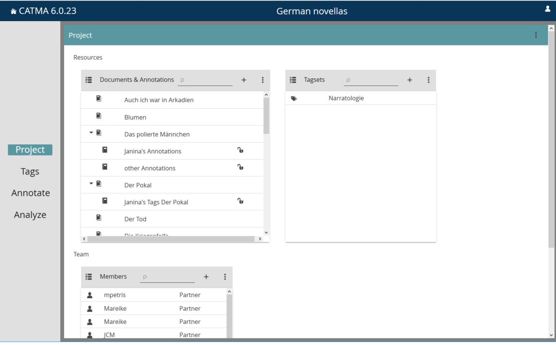
Task: Open Tagsets panel options menu
Action: point(428,80)
